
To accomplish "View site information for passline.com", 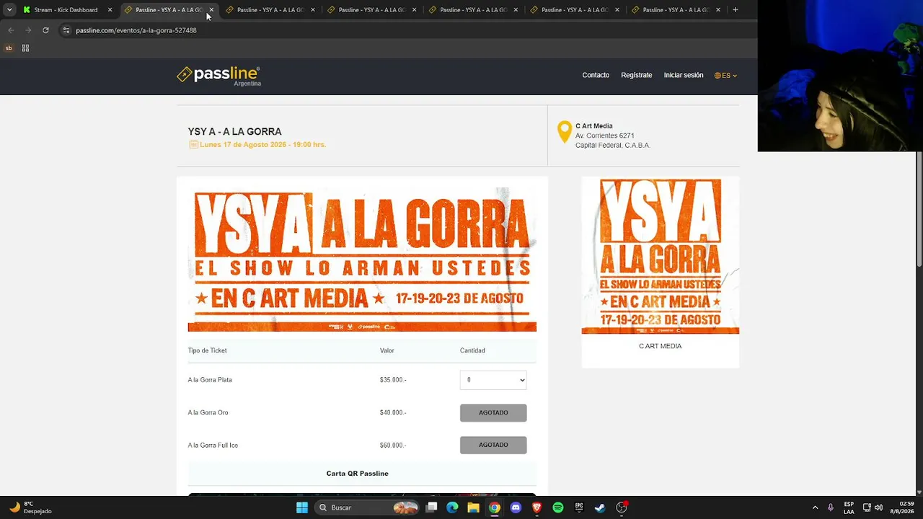I will point(66,30).
